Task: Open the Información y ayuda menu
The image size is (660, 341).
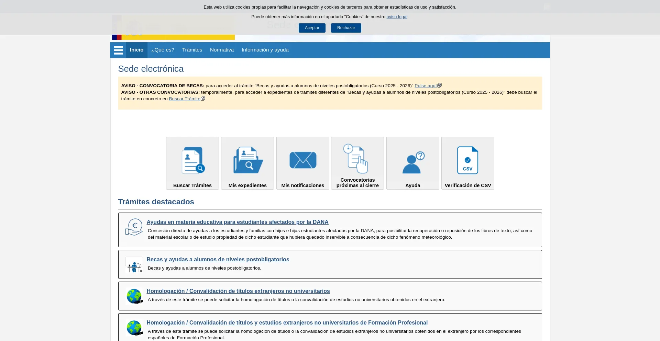Action: point(265,50)
